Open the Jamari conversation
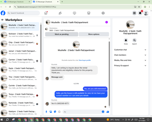152x122 pixels. (x=19, y=52)
